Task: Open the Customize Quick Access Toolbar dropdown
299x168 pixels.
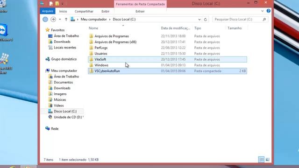Action: (x=62, y=4)
